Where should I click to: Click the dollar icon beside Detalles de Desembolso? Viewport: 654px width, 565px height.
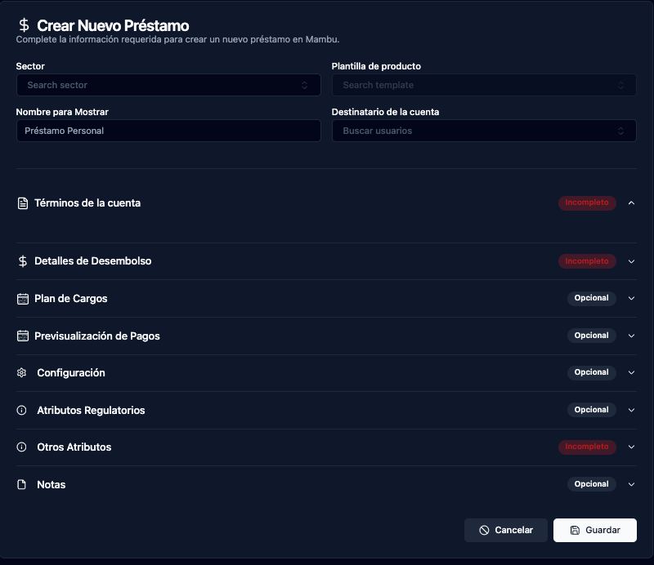(23, 261)
